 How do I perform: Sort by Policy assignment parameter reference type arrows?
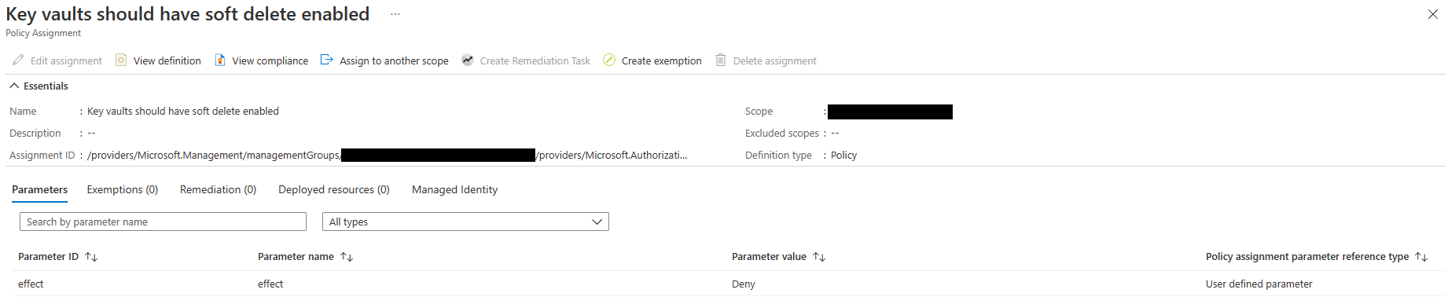pyautogui.click(x=1421, y=257)
